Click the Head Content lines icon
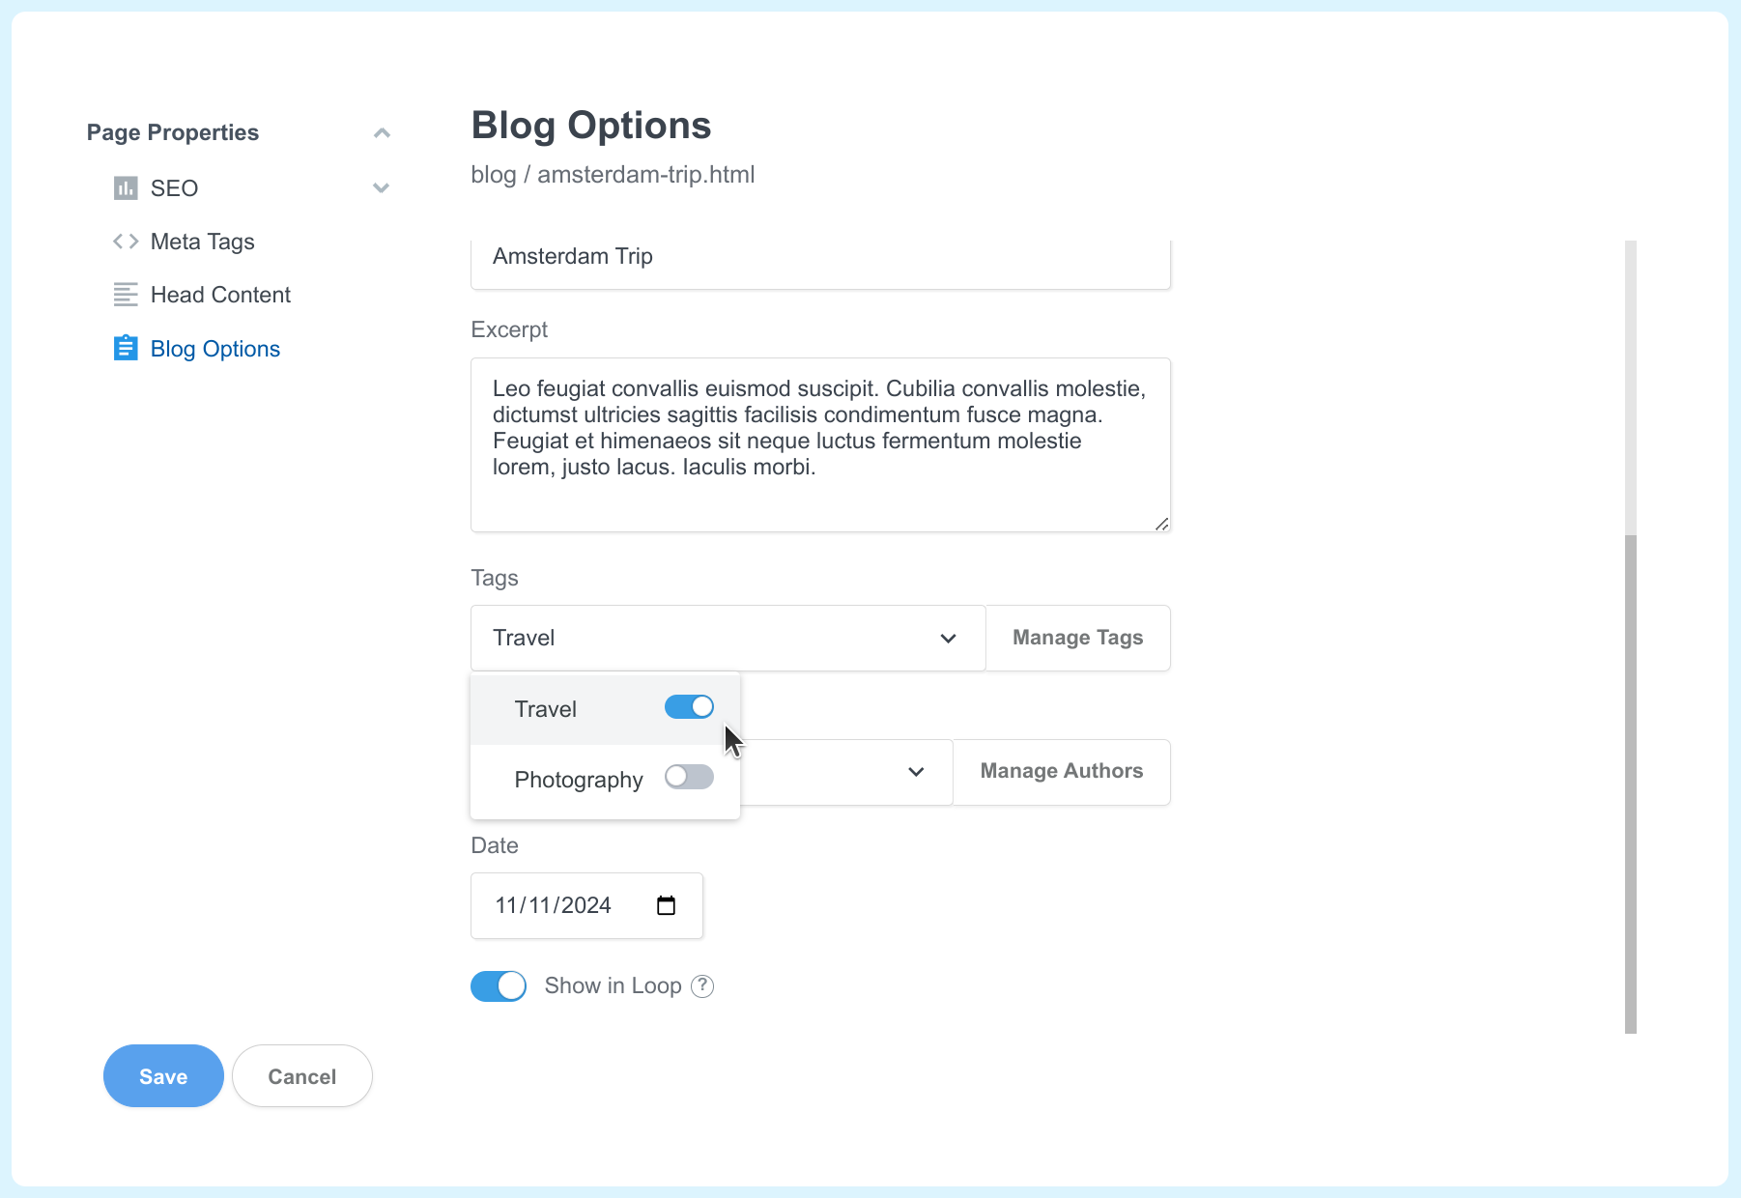Viewport: 1741px width, 1198px height. click(x=126, y=294)
